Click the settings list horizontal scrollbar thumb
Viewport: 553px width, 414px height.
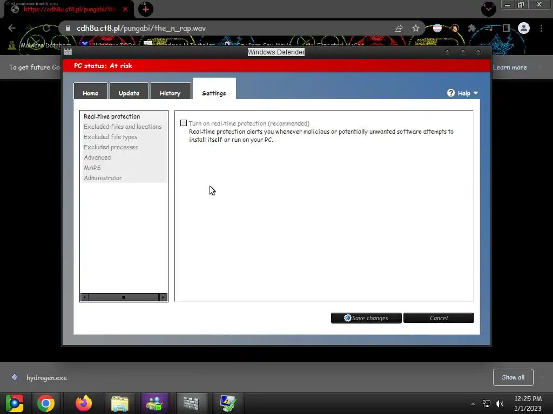tap(124, 297)
